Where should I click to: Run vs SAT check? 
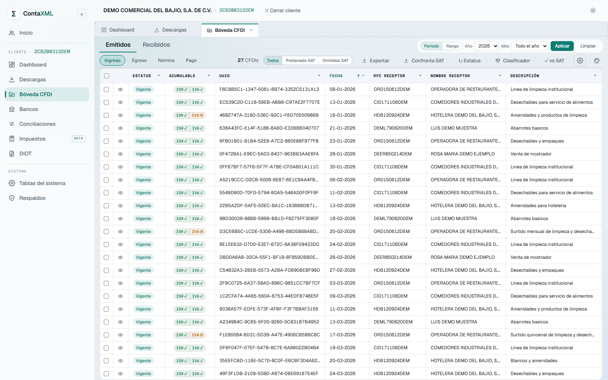coord(554,61)
